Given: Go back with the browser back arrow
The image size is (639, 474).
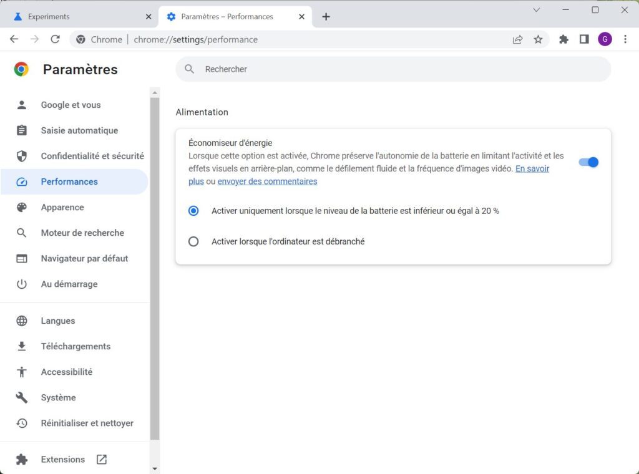Looking at the screenshot, I should (14, 39).
